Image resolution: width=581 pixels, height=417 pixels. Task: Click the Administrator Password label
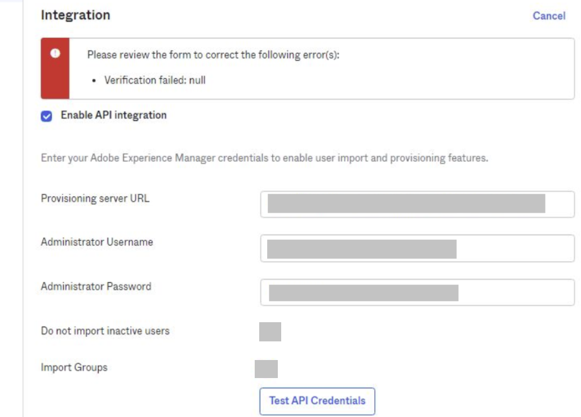click(x=96, y=287)
